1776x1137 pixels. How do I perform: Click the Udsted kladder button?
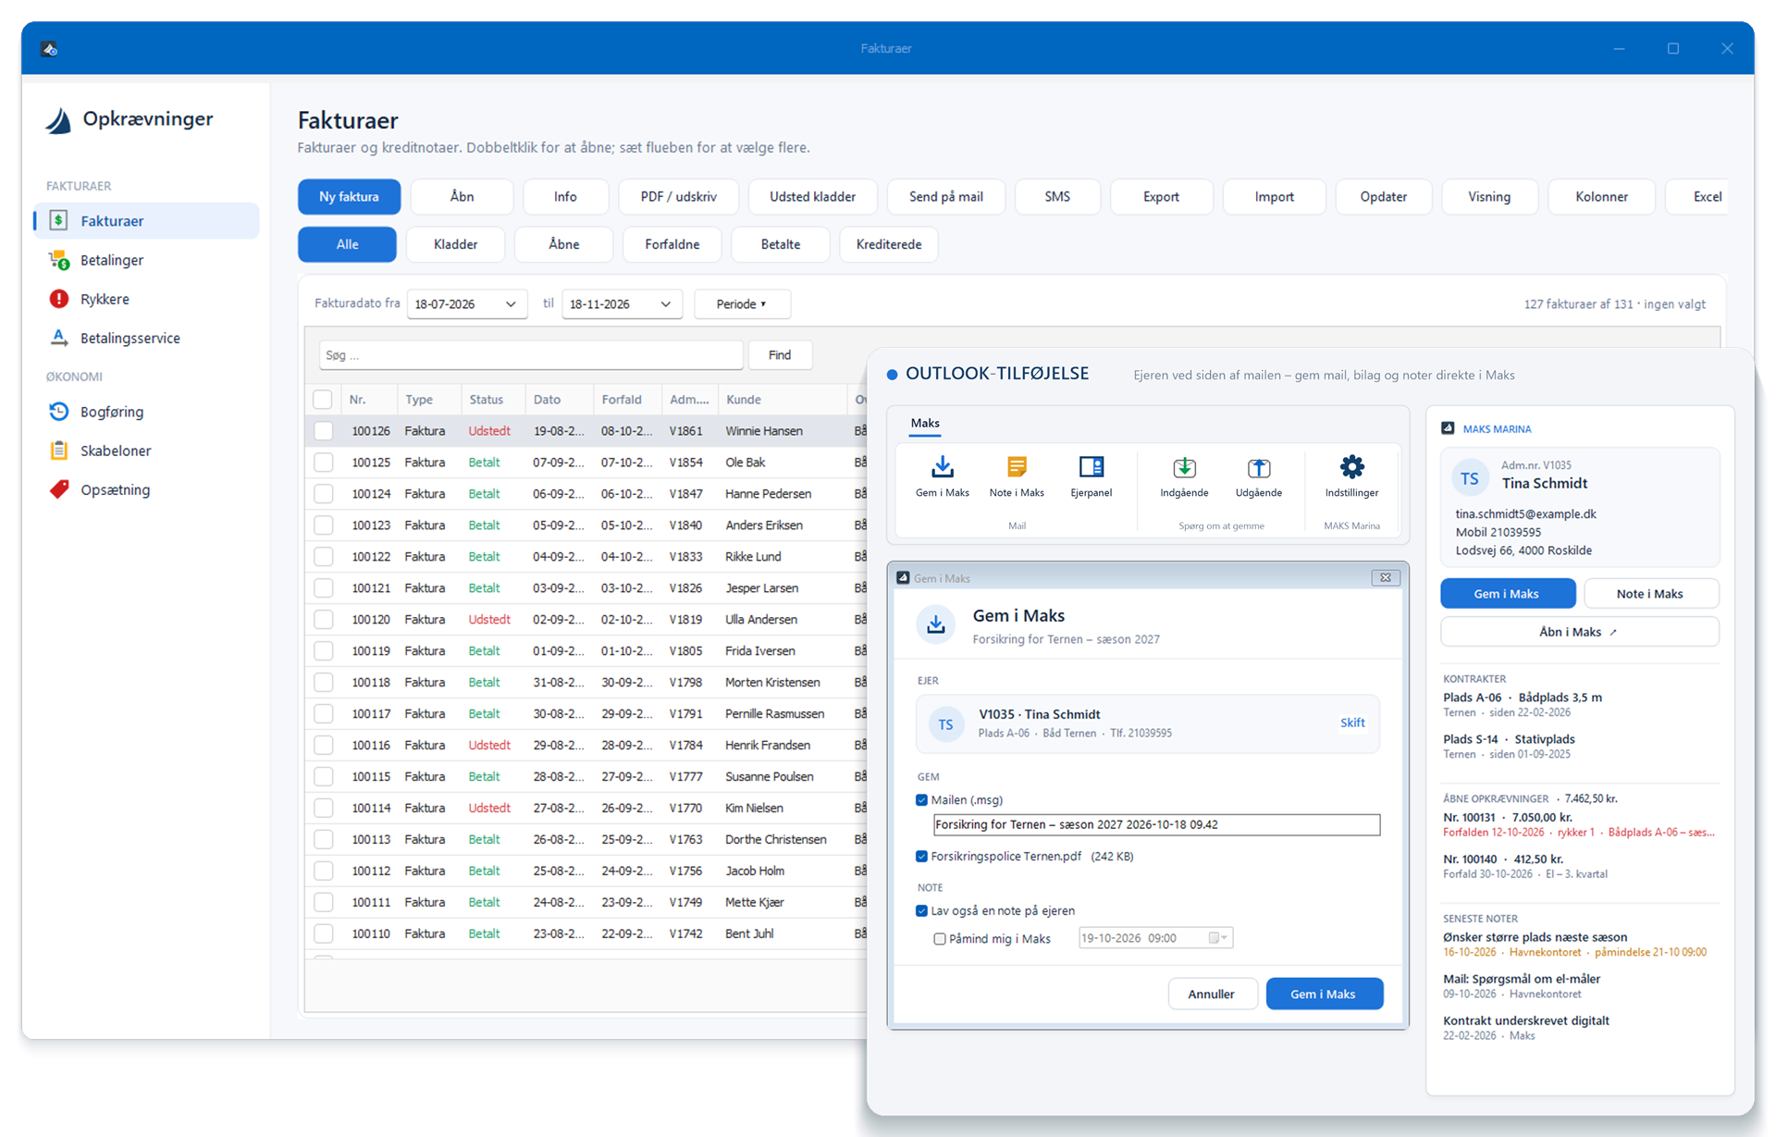click(x=812, y=197)
